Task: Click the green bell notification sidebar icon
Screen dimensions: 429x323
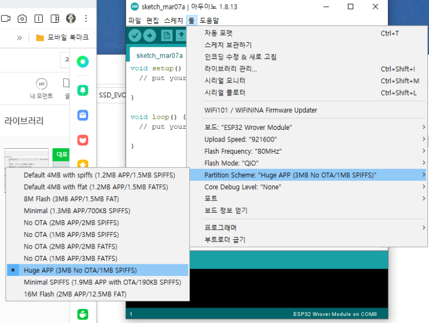Action: pyautogui.click(x=83, y=90)
